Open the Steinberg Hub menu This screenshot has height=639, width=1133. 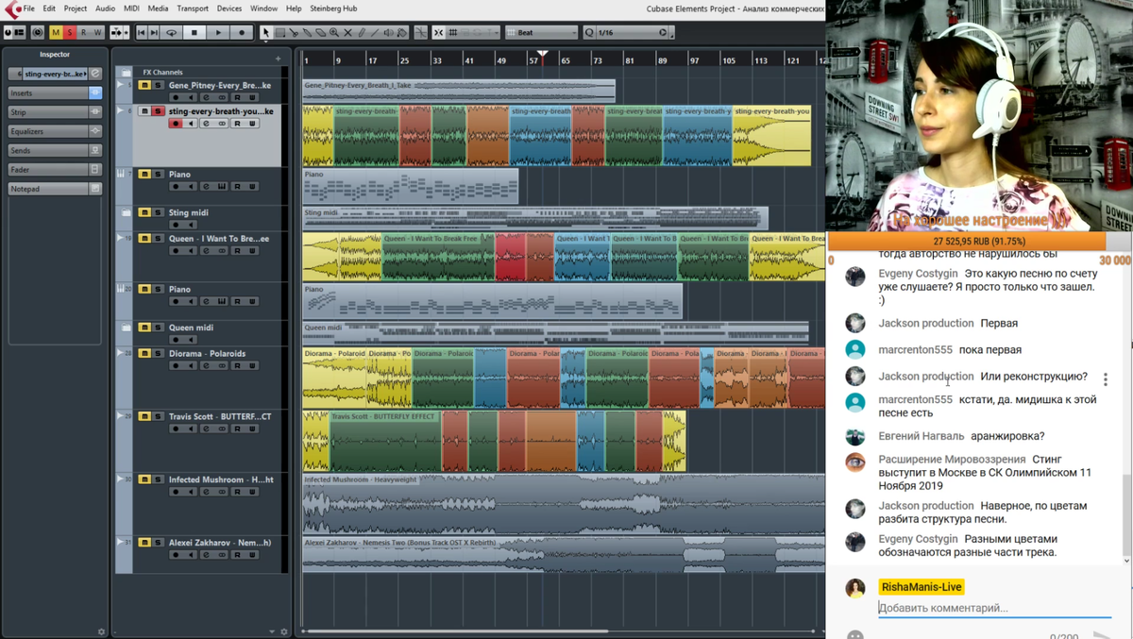tap(331, 8)
